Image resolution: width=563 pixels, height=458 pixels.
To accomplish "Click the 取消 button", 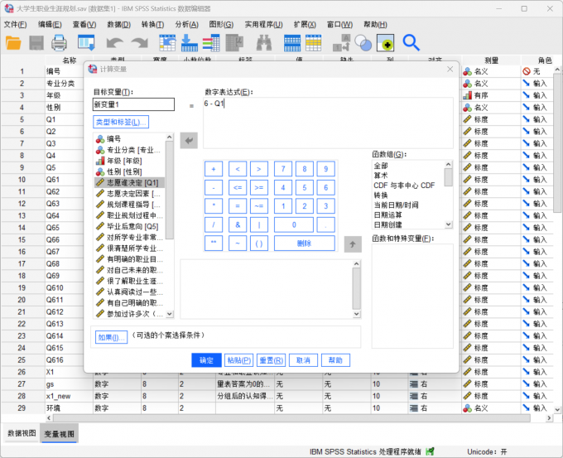I will coord(303,360).
